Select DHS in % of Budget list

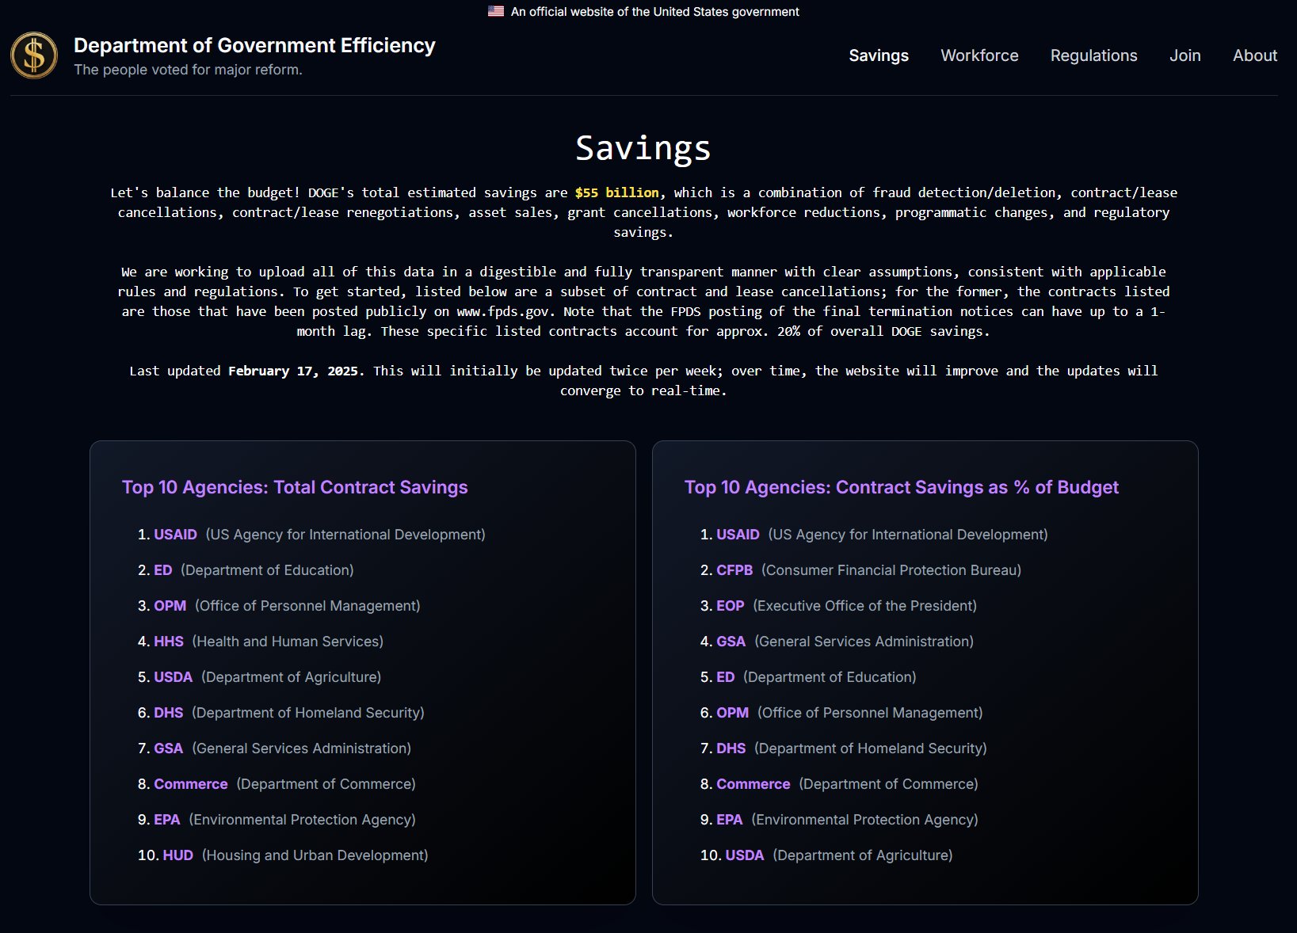pos(731,748)
